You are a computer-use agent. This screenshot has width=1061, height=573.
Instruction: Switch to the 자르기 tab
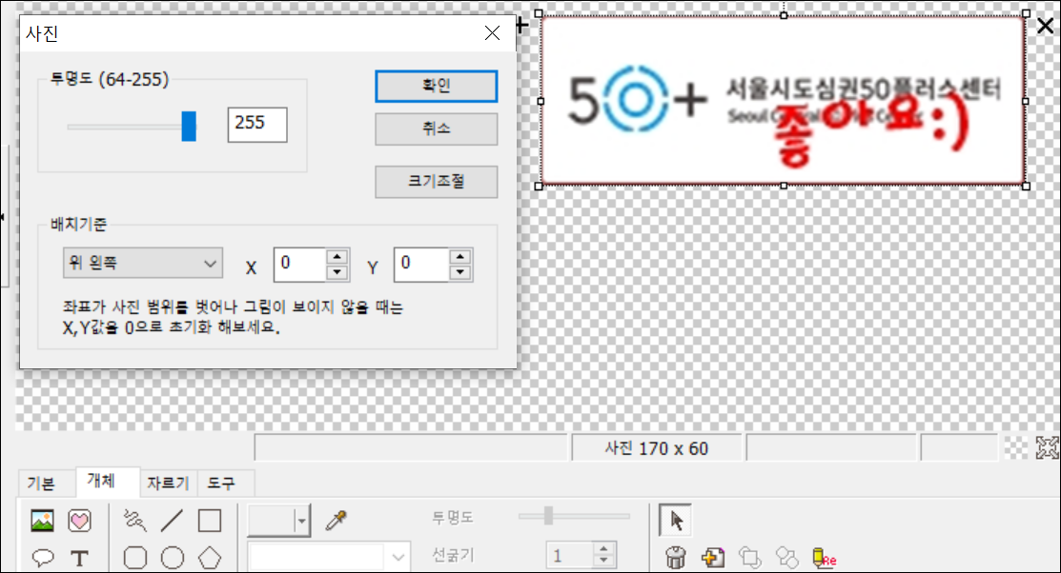tap(168, 484)
